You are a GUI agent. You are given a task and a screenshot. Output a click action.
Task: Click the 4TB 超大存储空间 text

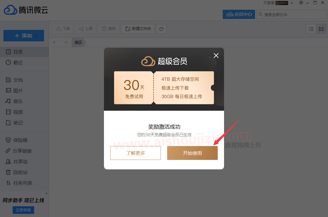pos(180,79)
